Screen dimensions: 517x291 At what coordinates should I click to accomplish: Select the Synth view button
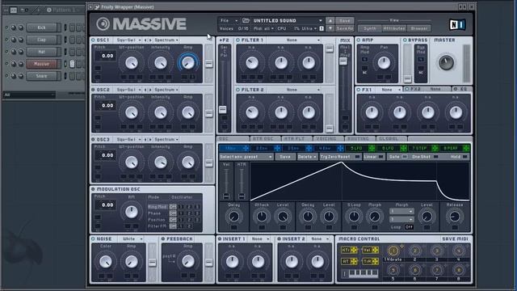(370, 28)
